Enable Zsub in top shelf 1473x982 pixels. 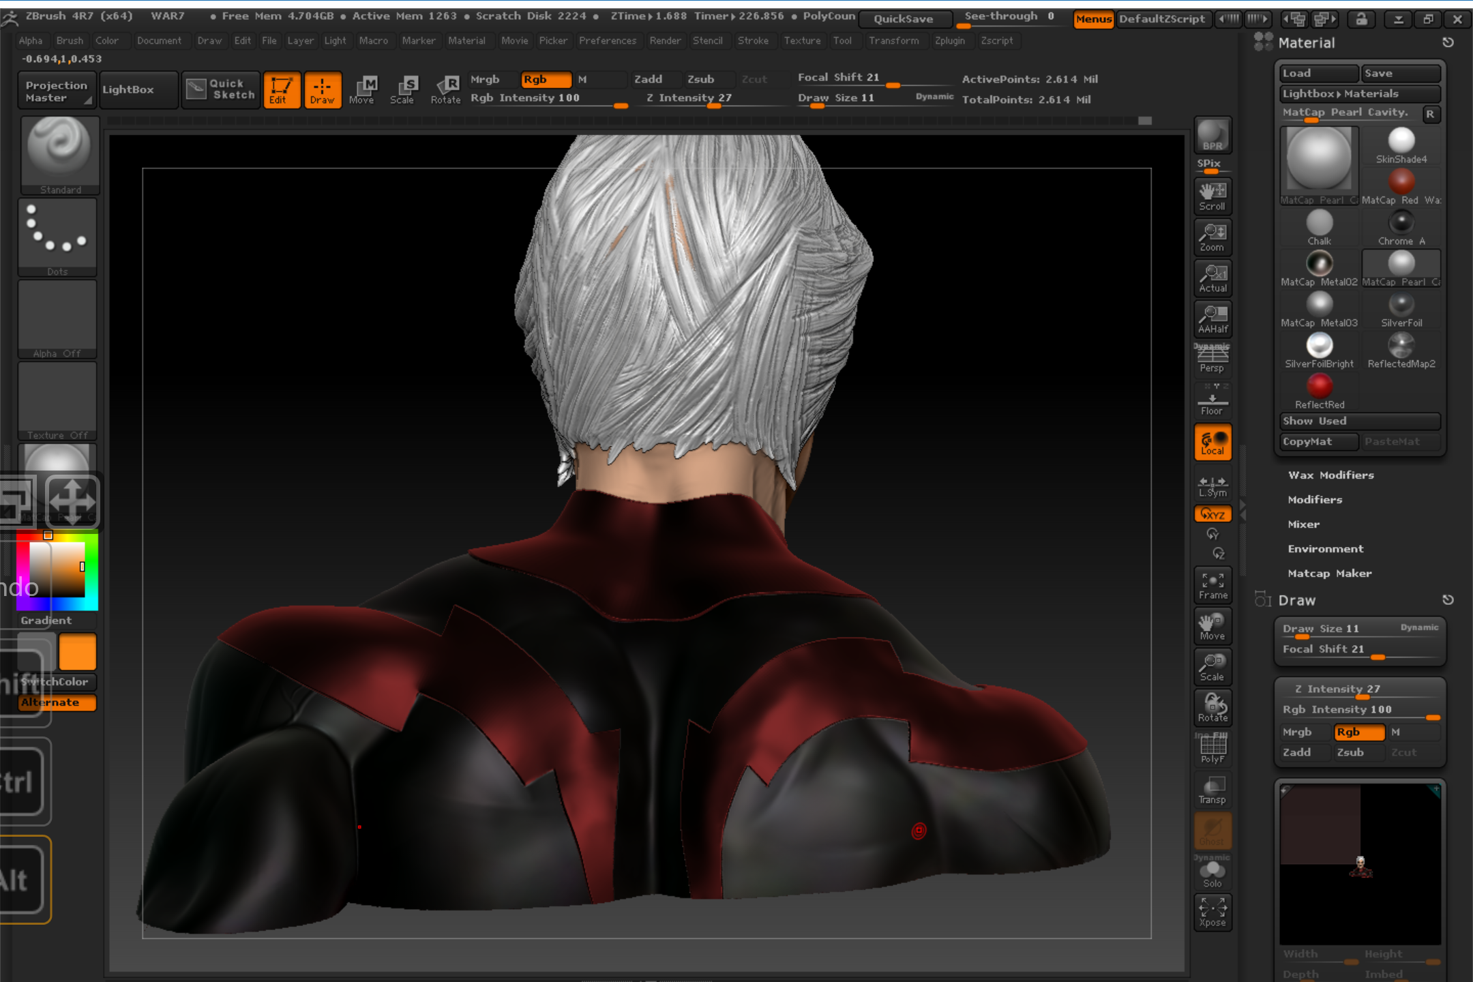(708, 79)
